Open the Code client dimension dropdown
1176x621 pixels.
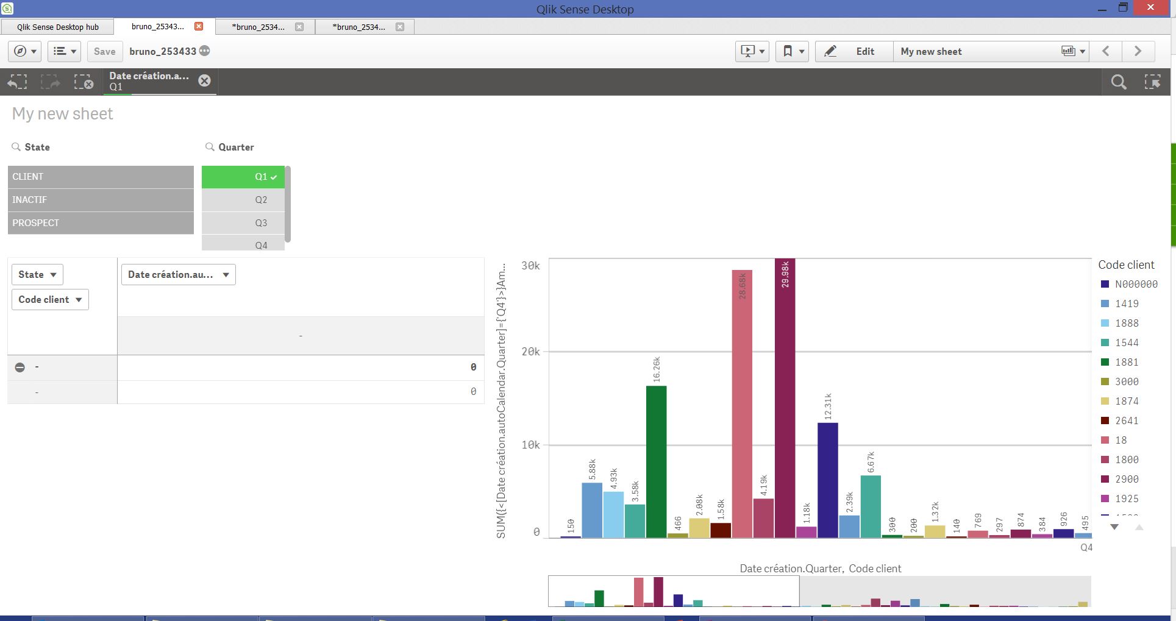pos(50,299)
